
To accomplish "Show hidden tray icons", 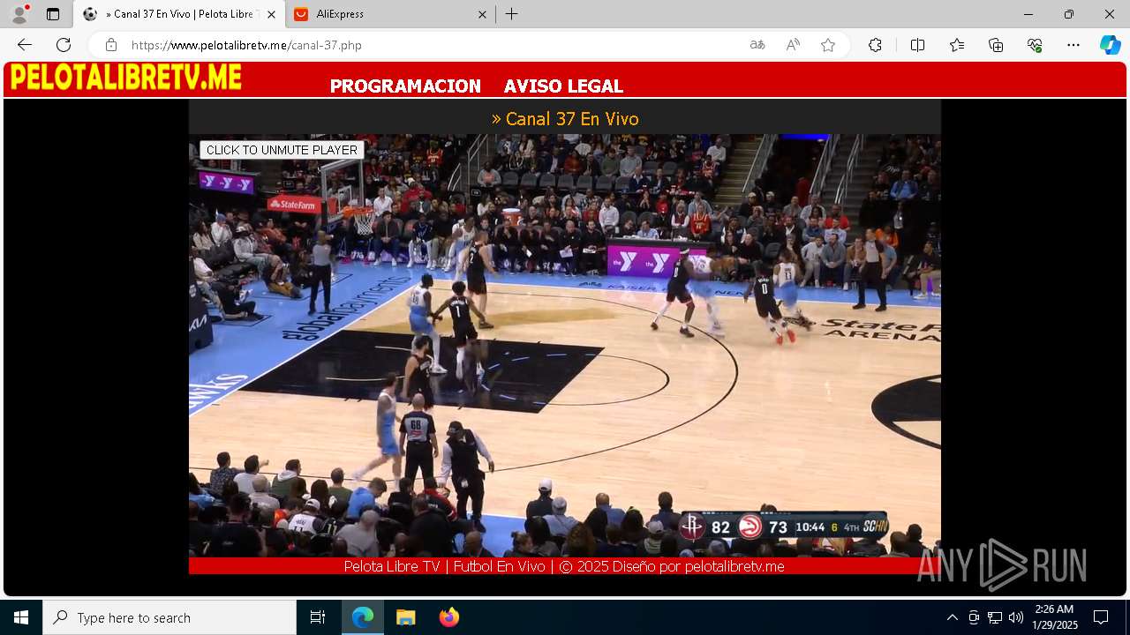I will pos(952,617).
